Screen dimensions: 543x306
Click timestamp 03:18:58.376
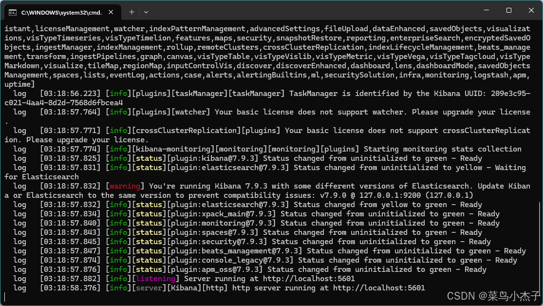pyautogui.click(x=70, y=288)
